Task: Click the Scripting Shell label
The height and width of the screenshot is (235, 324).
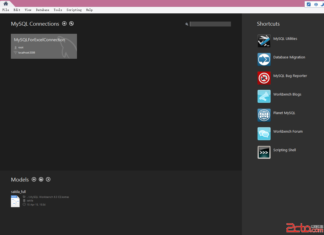Action: pyautogui.click(x=285, y=150)
